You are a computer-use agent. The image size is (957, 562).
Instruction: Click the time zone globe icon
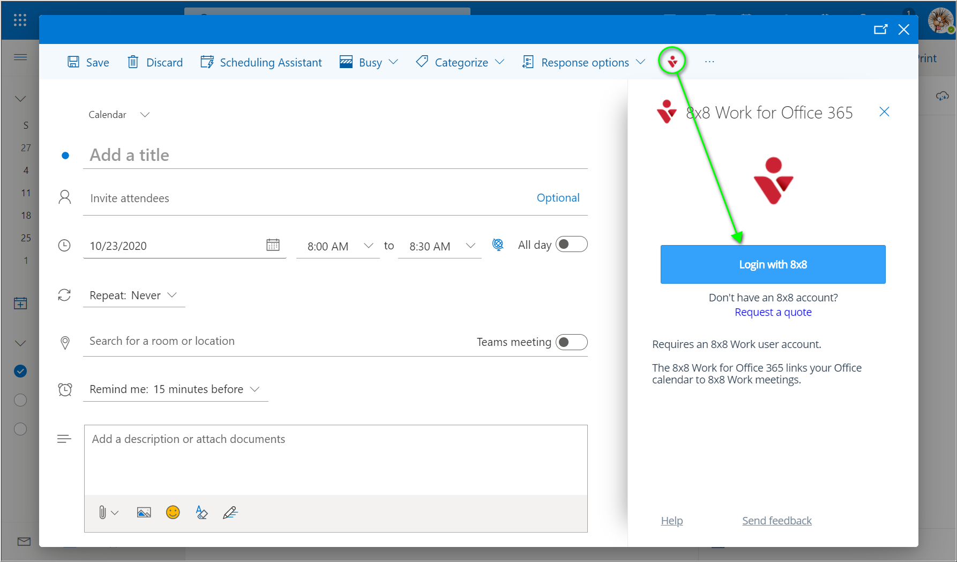pos(498,245)
